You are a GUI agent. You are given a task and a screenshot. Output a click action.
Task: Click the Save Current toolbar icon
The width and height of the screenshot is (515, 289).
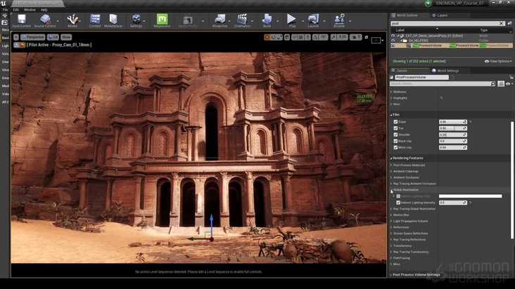coord(21,20)
